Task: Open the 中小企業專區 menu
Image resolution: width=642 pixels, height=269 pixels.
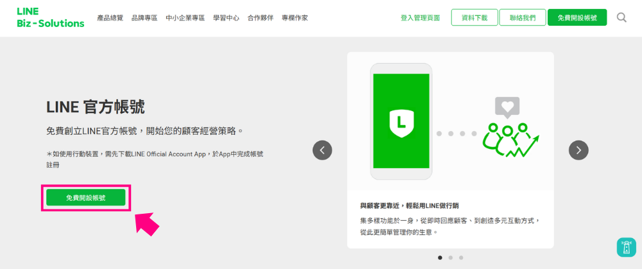Action: [185, 18]
